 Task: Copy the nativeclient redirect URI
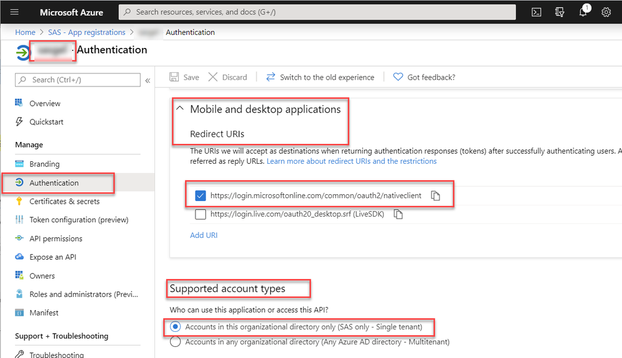point(436,195)
